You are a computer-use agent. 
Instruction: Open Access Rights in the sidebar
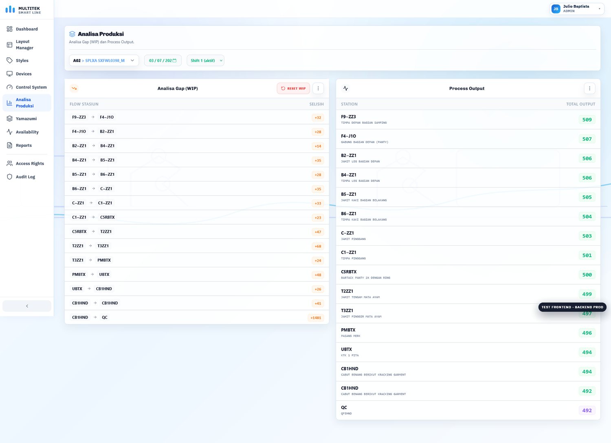coord(27,163)
